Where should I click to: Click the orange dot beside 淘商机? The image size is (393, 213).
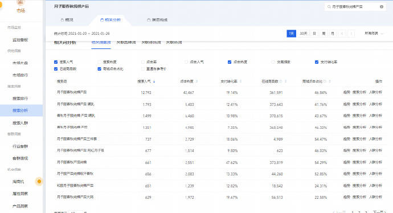39,181
